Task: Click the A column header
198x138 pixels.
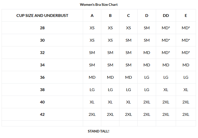Action: coord(92,15)
